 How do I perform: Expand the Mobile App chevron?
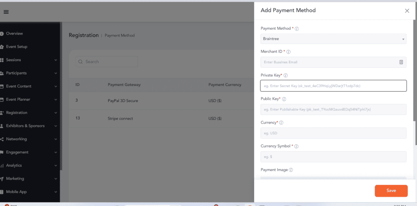pyautogui.click(x=55, y=192)
